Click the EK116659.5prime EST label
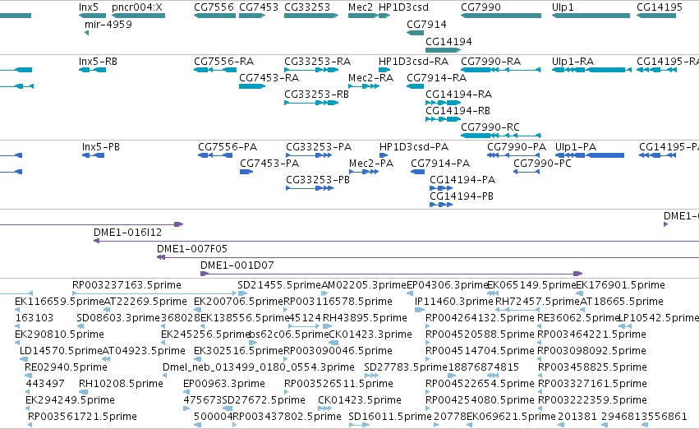This screenshot has width=699, height=429. point(59,302)
